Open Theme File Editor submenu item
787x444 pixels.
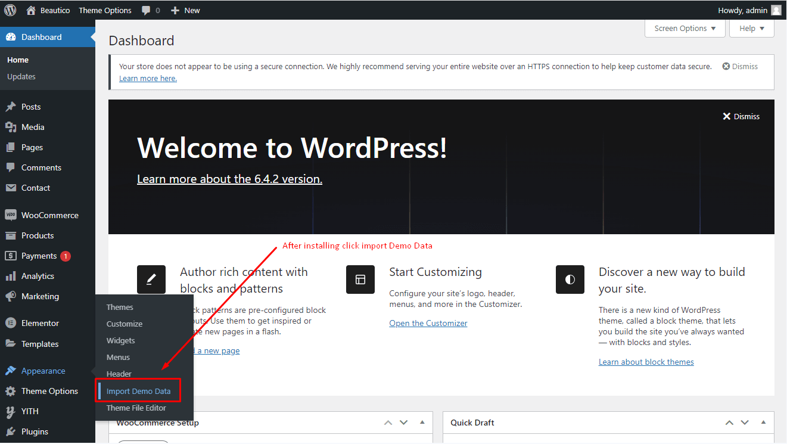(x=136, y=408)
